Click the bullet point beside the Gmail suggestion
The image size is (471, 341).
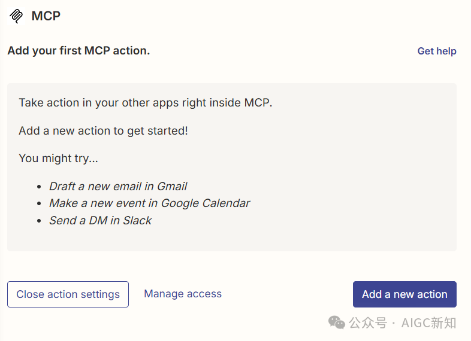click(x=39, y=187)
